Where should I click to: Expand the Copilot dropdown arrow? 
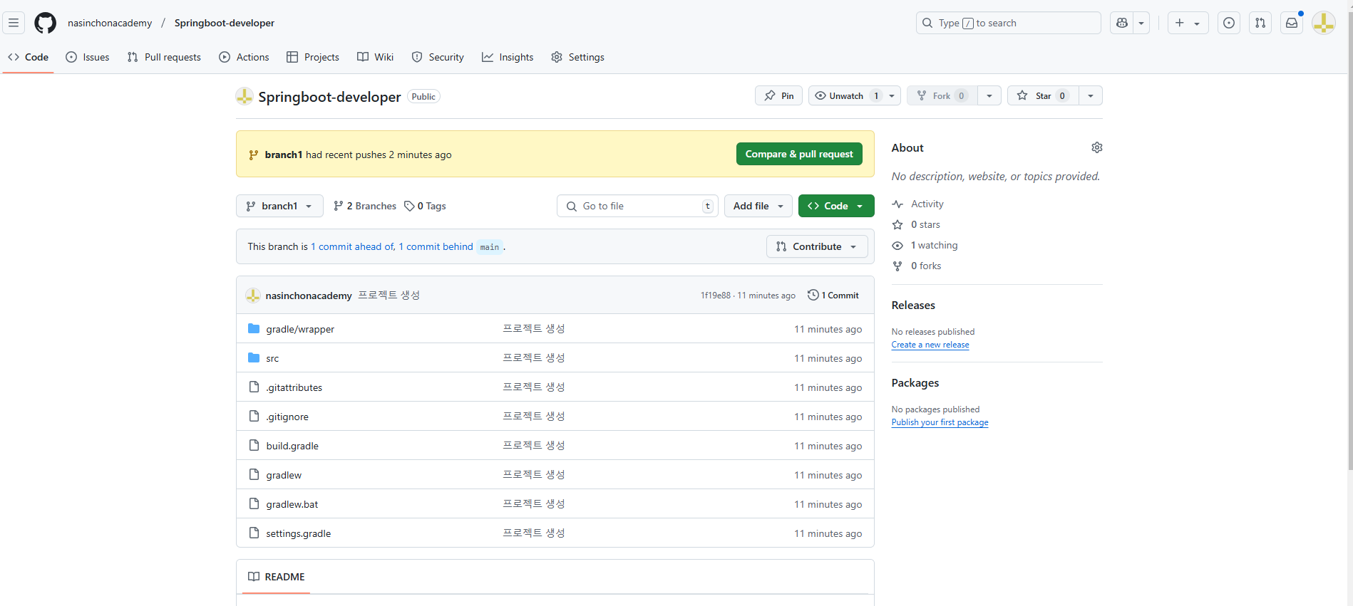tap(1141, 23)
